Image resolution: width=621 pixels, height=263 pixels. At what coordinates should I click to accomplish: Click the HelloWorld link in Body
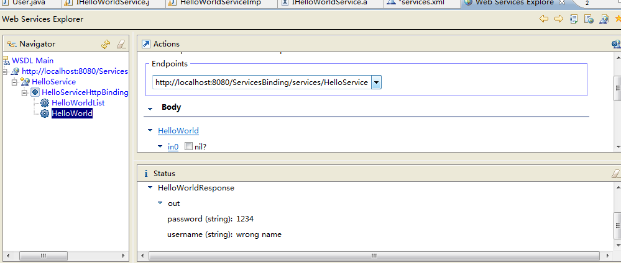click(178, 130)
